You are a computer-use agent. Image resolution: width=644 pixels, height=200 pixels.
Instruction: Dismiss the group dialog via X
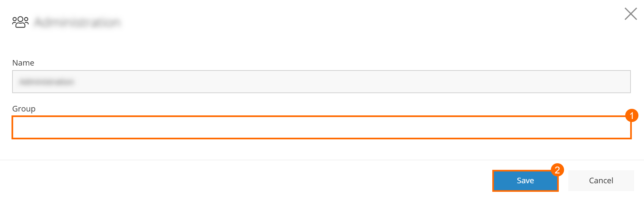coord(631,14)
